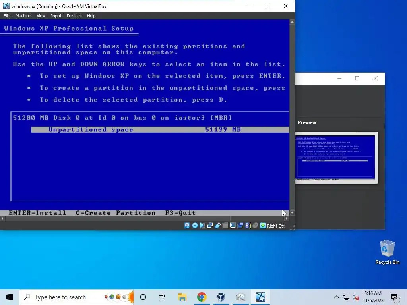The height and width of the screenshot is (305, 407).
Task: Click the optical drive indicator icon
Action: click(195, 226)
